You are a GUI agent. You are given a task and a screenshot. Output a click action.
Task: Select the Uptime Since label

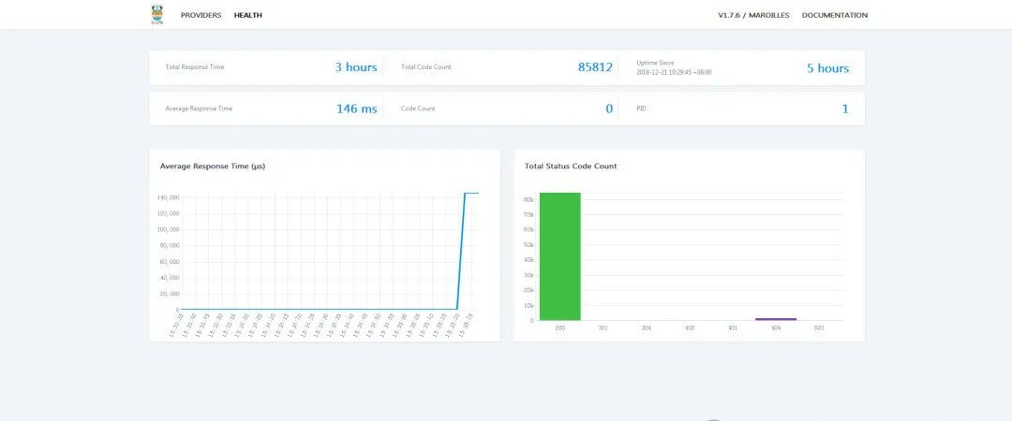coord(655,63)
